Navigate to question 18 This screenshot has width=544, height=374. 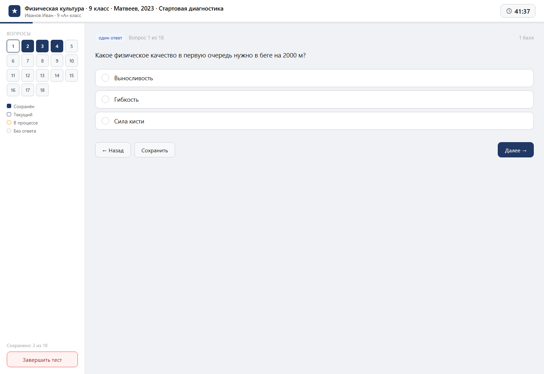pyautogui.click(x=42, y=90)
